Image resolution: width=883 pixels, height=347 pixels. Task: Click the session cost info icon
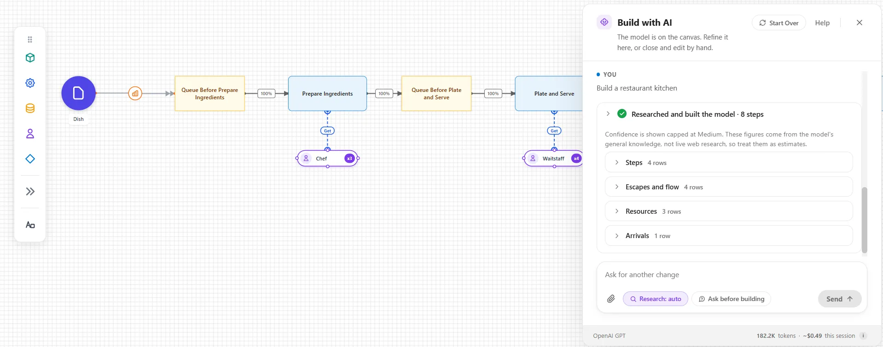click(863, 336)
